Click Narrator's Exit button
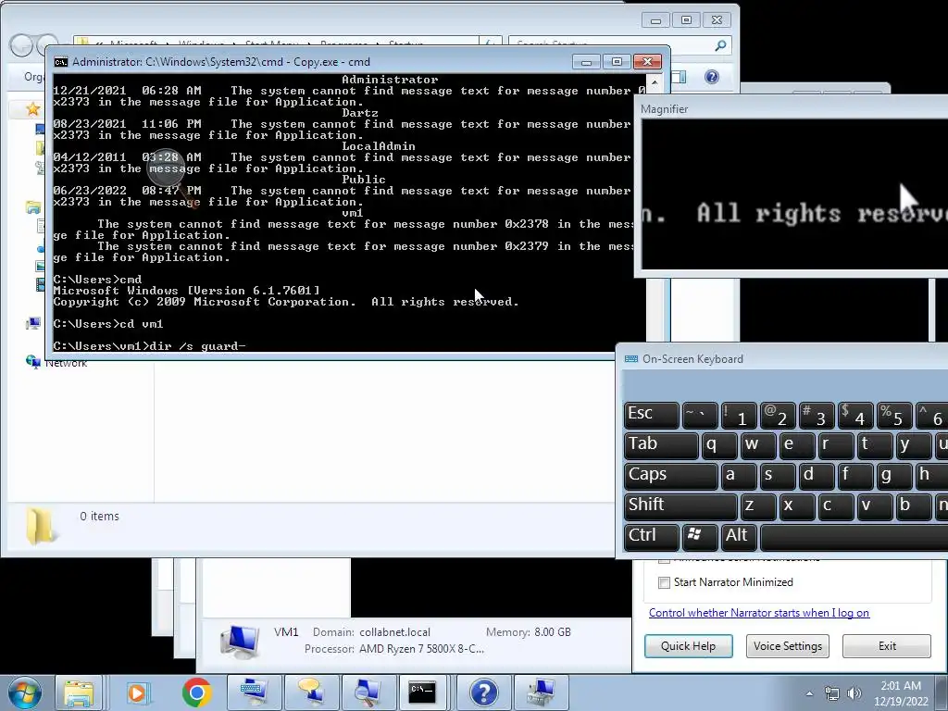948x711 pixels. point(887,645)
